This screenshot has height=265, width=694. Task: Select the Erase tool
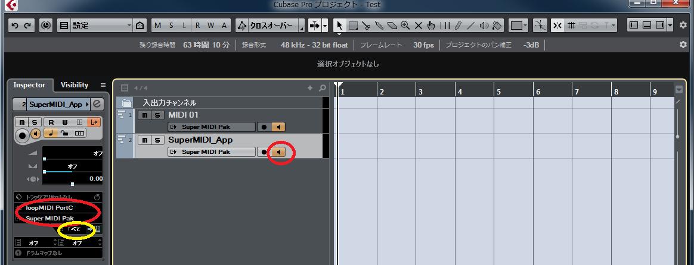point(392,26)
